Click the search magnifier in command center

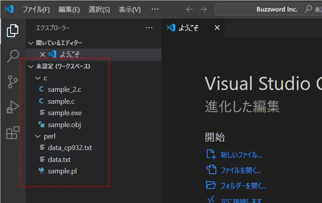(x=308, y=9)
